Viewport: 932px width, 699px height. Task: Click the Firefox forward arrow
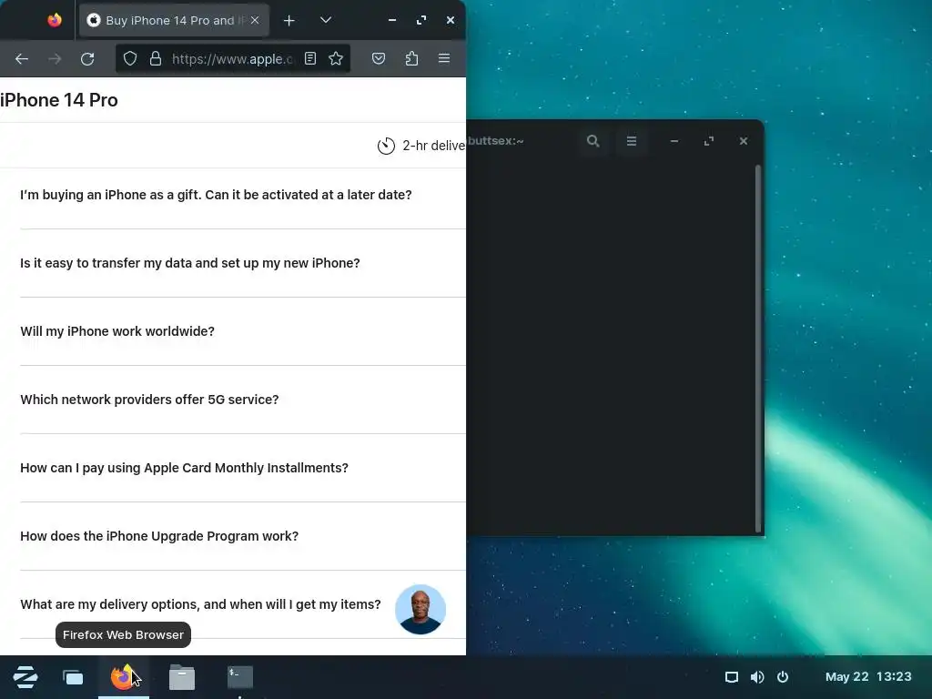click(55, 59)
